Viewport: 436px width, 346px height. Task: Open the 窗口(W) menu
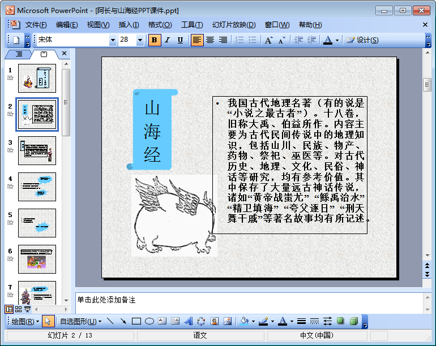pyautogui.click(x=277, y=25)
